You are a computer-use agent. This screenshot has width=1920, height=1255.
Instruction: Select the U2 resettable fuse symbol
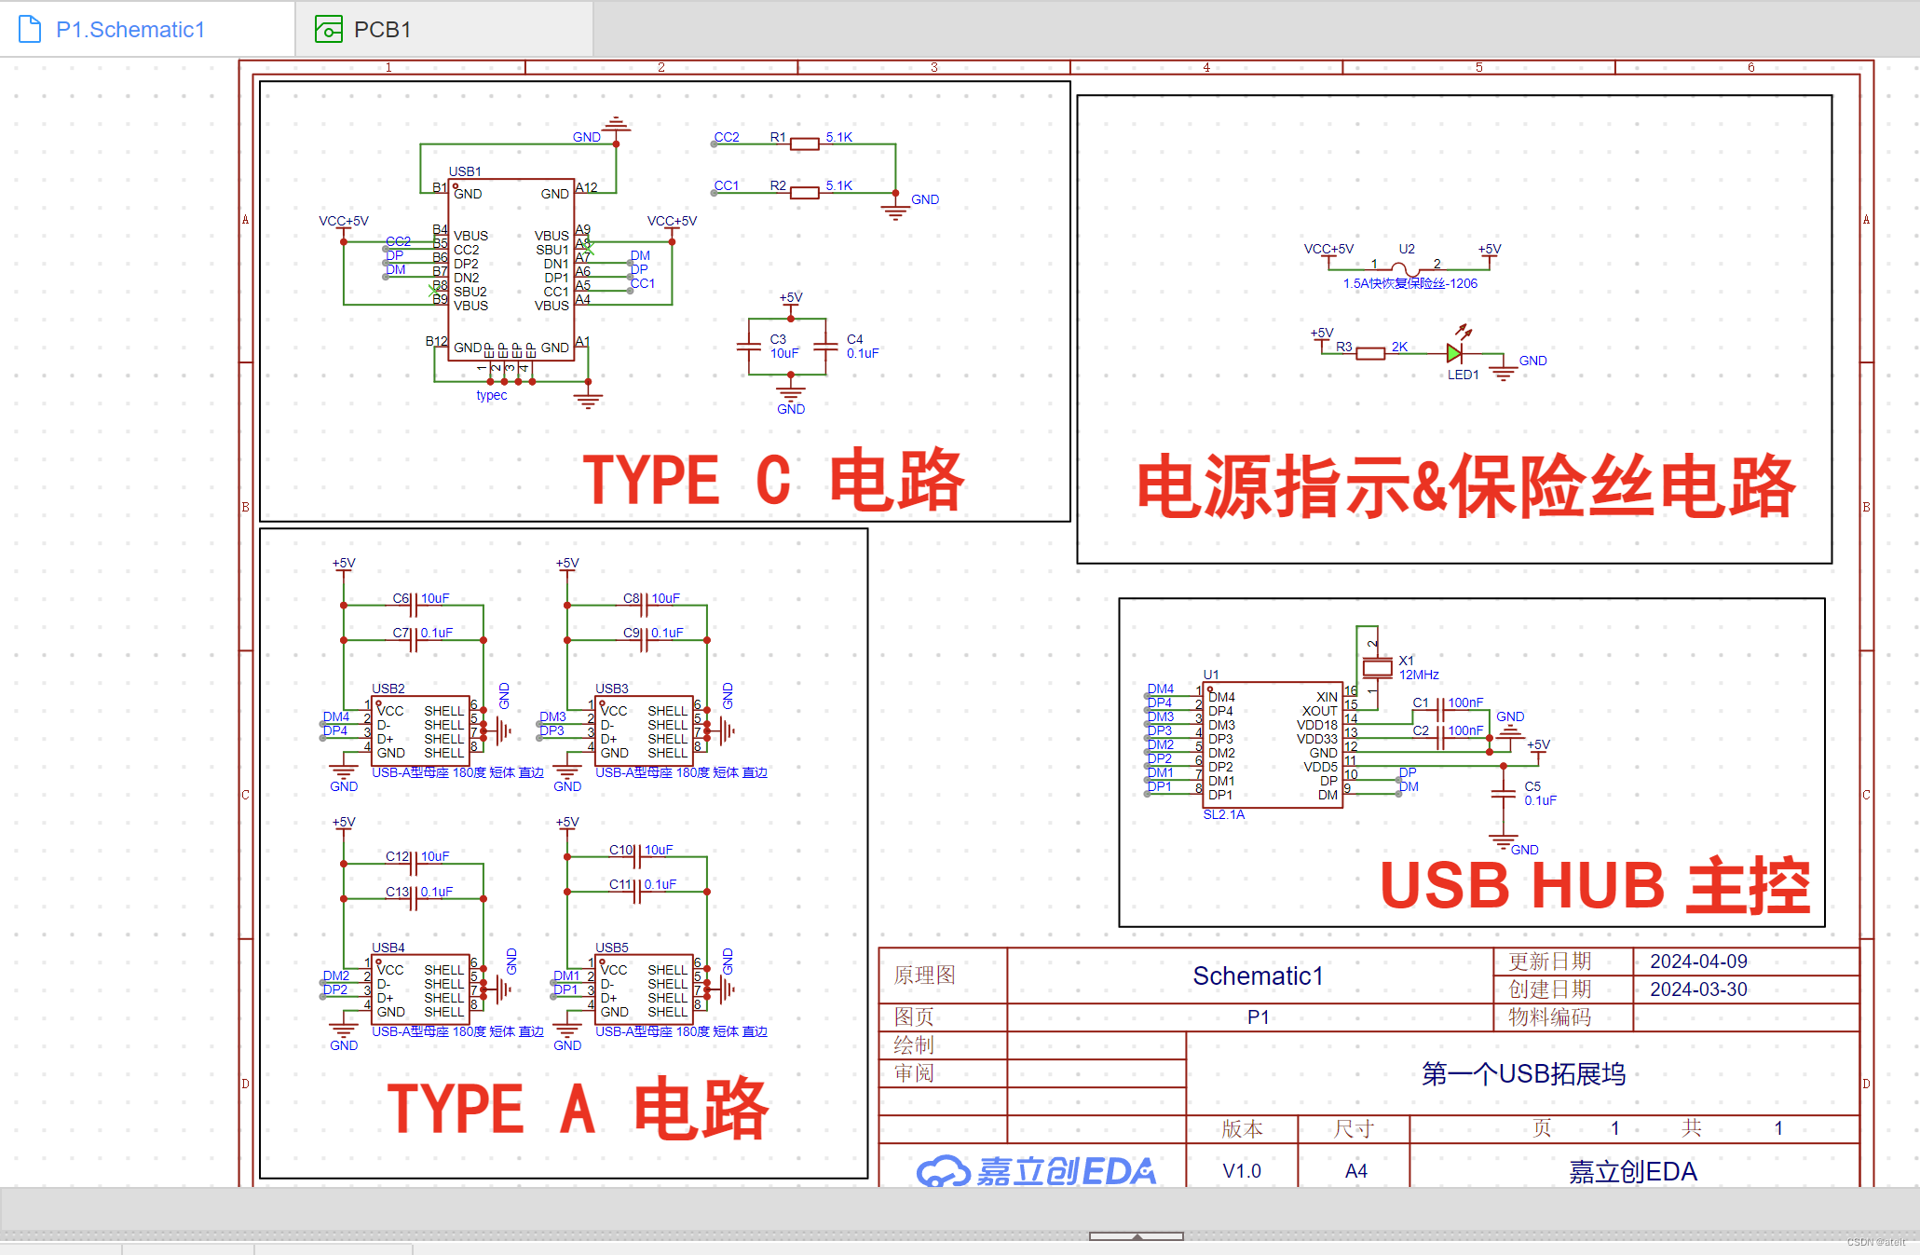tap(1406, 268)
